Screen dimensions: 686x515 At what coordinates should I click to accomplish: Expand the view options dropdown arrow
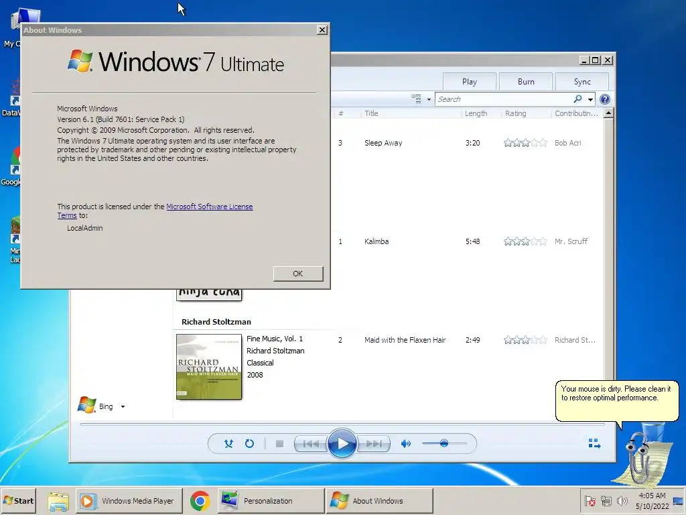point(429,99)
